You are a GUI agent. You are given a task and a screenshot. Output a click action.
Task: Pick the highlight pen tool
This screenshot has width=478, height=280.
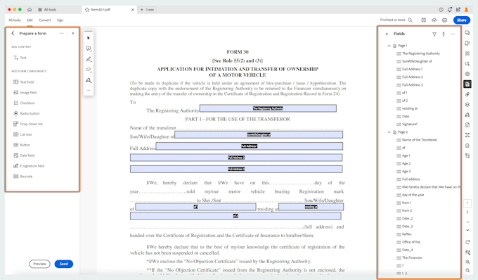[89, 59]
